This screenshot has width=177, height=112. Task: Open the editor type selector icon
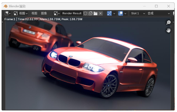pos(7,13)
